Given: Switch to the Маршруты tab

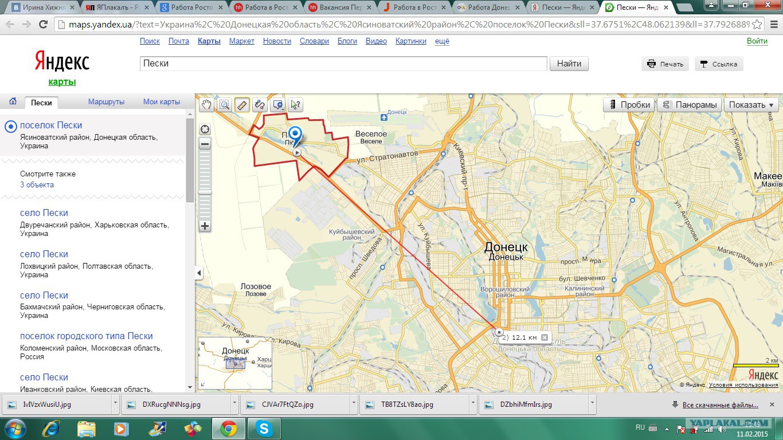Looking at the screenshot, I should click(106, 102).
